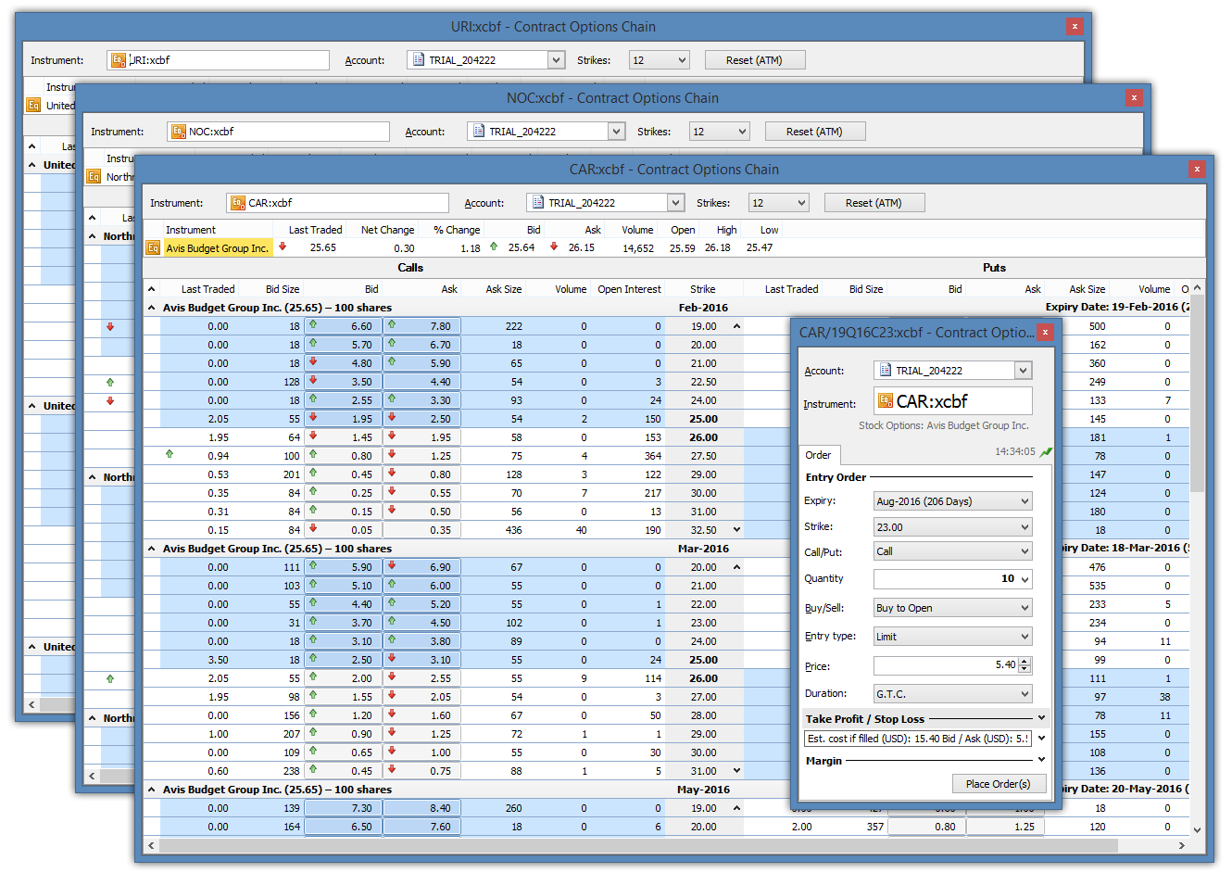
Task: Open Account dropdown in URI window
Action: coord(557,60)
